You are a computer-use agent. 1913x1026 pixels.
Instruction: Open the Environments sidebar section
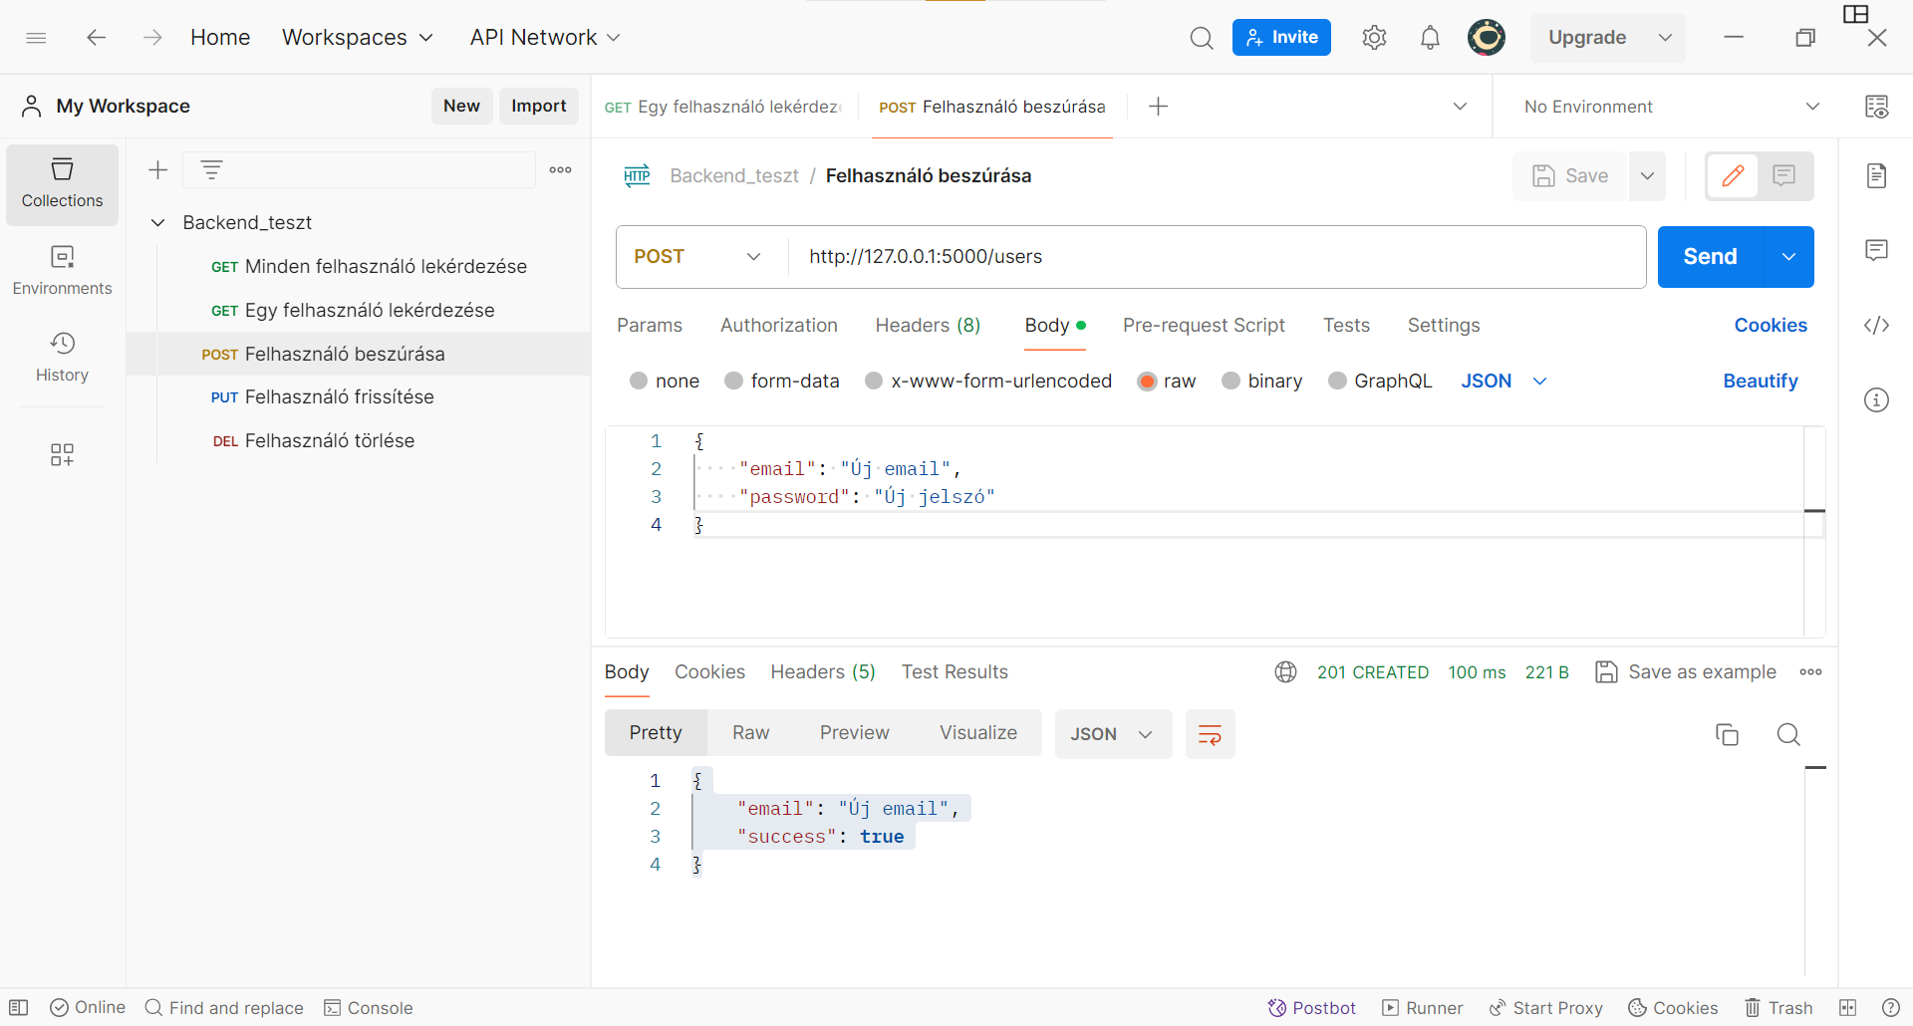tap(62, 271)
